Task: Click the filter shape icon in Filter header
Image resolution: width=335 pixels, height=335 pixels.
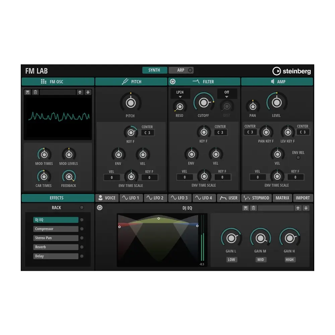Action: (196, 81)
